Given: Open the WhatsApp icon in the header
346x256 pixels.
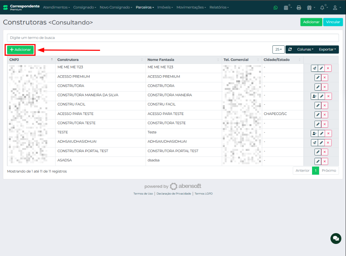Looking at the screenshot, I should point(276,8).
